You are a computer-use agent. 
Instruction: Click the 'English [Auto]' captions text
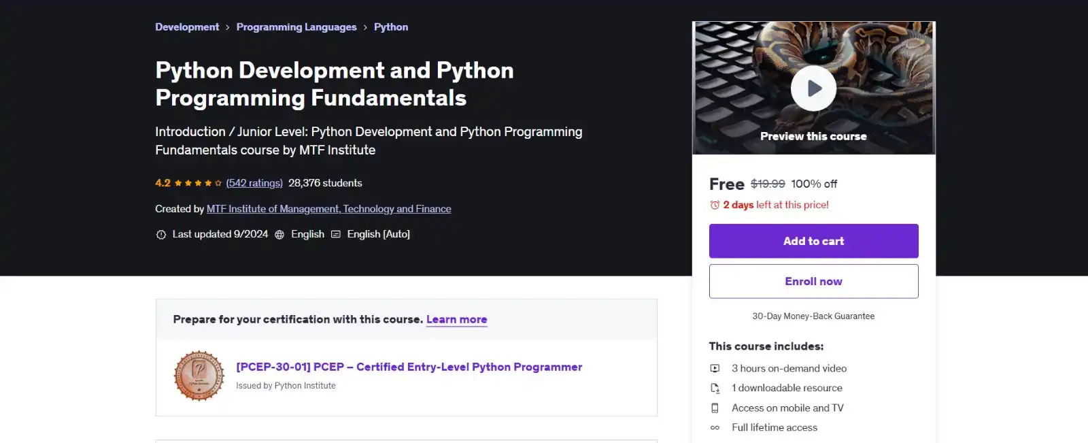pyautogui.click(x=379, y=234)
